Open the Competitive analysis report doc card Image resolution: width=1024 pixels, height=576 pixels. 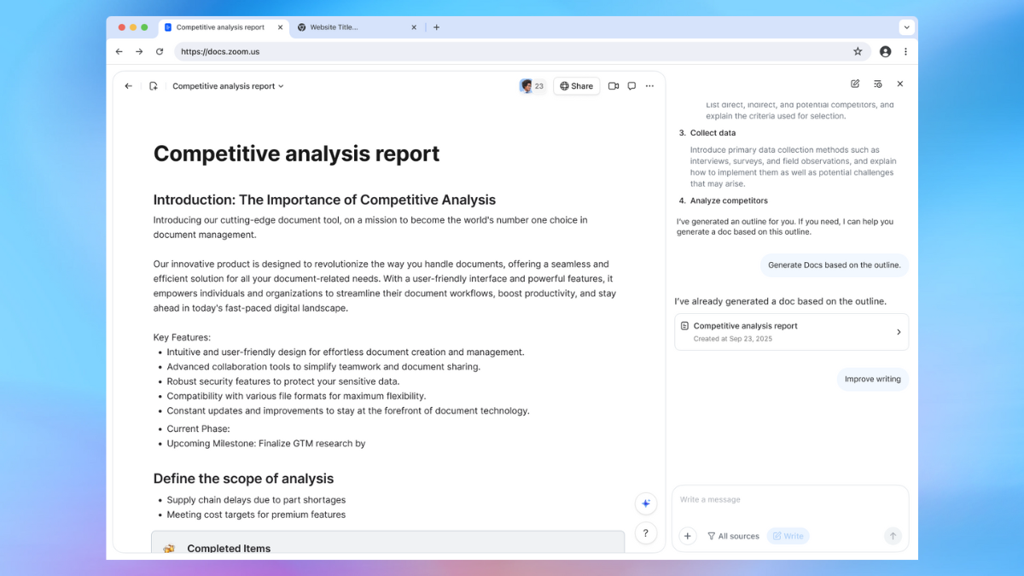pos(791,332)
